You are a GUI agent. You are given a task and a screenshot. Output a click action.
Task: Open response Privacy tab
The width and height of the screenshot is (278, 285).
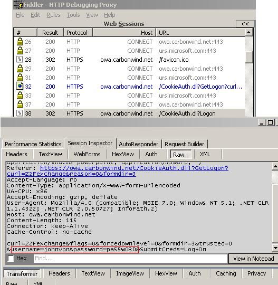click(256, 273)
